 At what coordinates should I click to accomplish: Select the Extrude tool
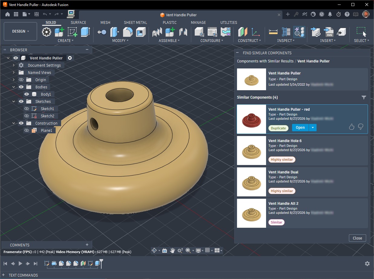85,32
